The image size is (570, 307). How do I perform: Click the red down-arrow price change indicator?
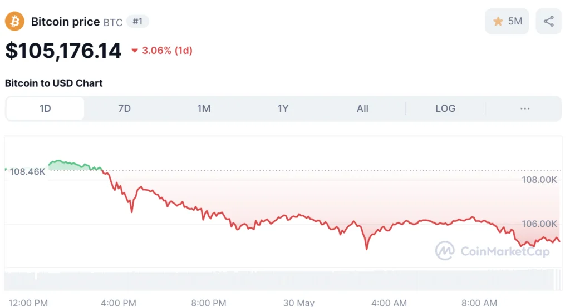[x=135, y=51]
